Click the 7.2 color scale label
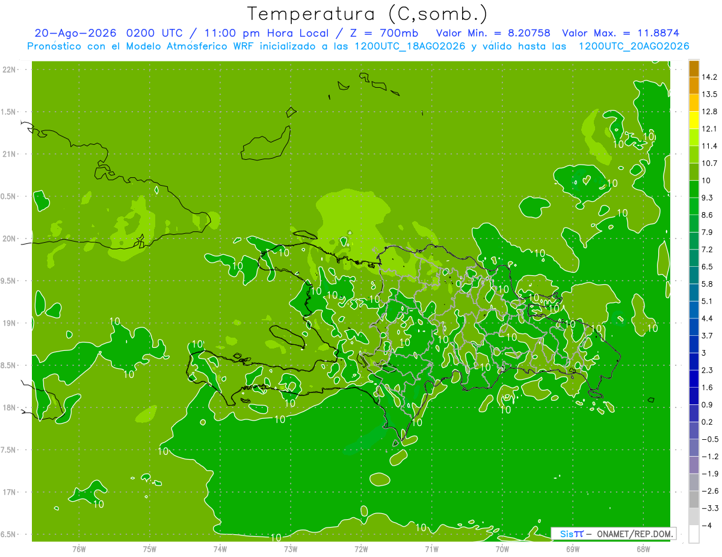This screenshot has height=557, width=722. coord(708,249)
